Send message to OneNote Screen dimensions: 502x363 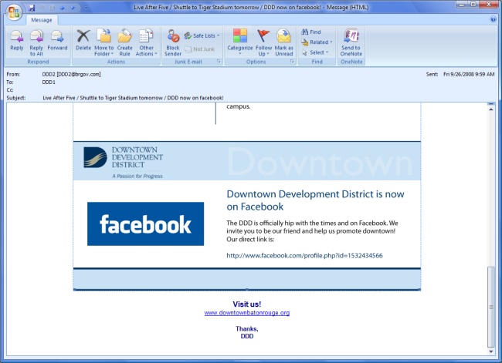[x=351, y=40]
